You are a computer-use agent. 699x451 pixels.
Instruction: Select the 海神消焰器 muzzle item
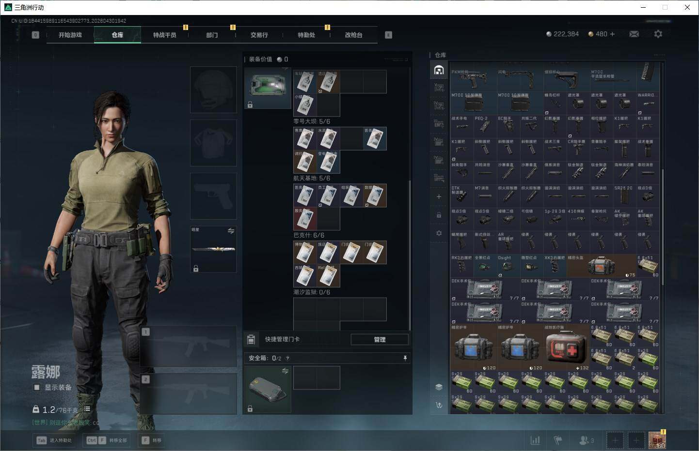625,173
